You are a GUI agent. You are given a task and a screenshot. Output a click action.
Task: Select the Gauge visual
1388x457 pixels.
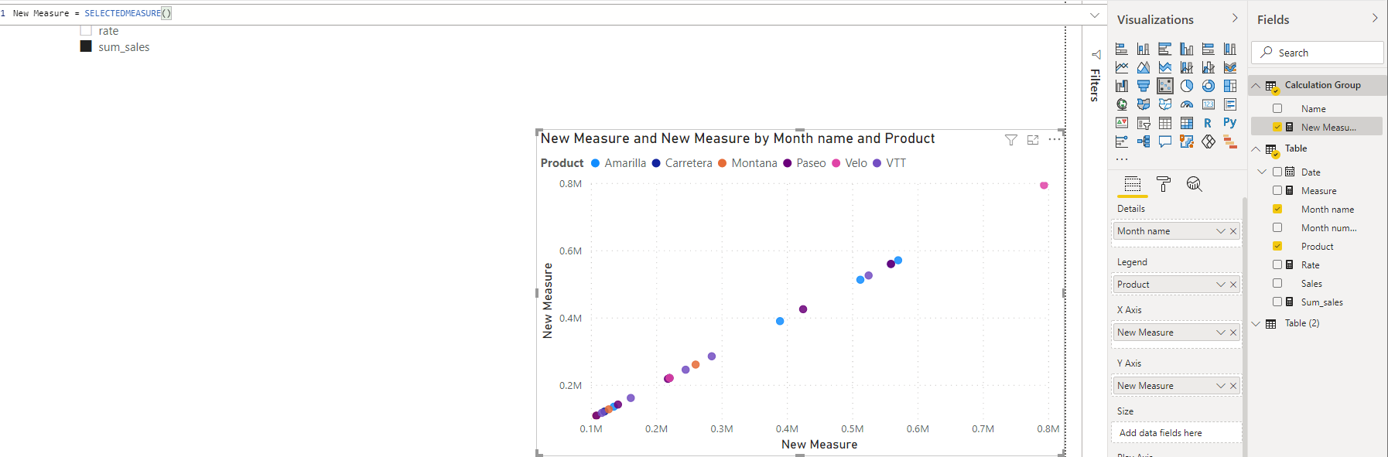[x=1187, y=104]
